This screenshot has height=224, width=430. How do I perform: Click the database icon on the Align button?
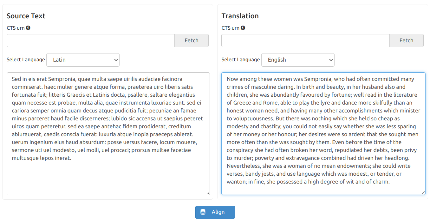[x=203, y=212]
